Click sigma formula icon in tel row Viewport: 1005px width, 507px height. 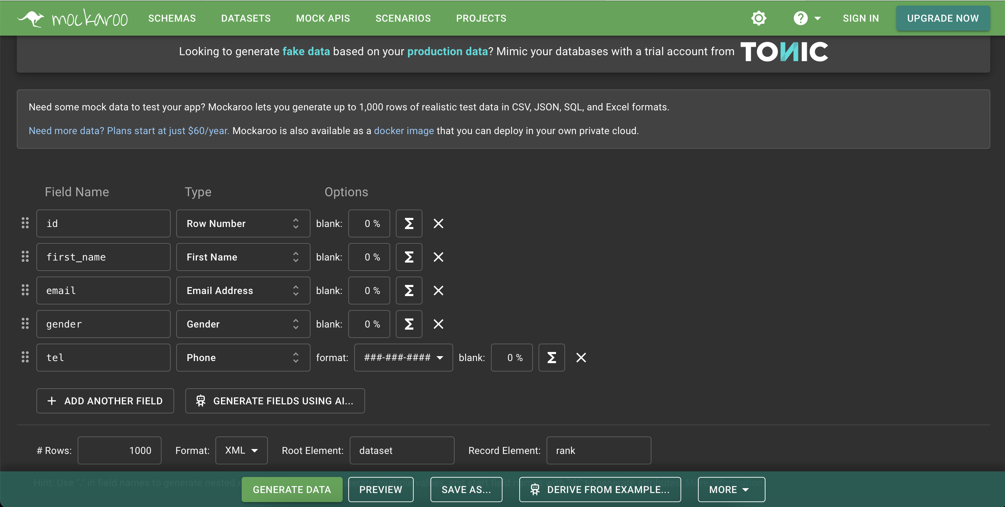(x=551, y=357)
